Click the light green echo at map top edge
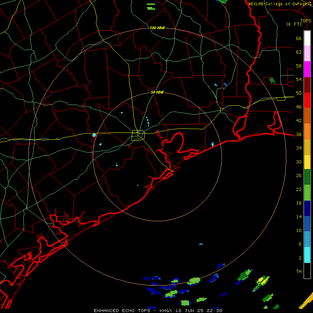 point(151,7)
